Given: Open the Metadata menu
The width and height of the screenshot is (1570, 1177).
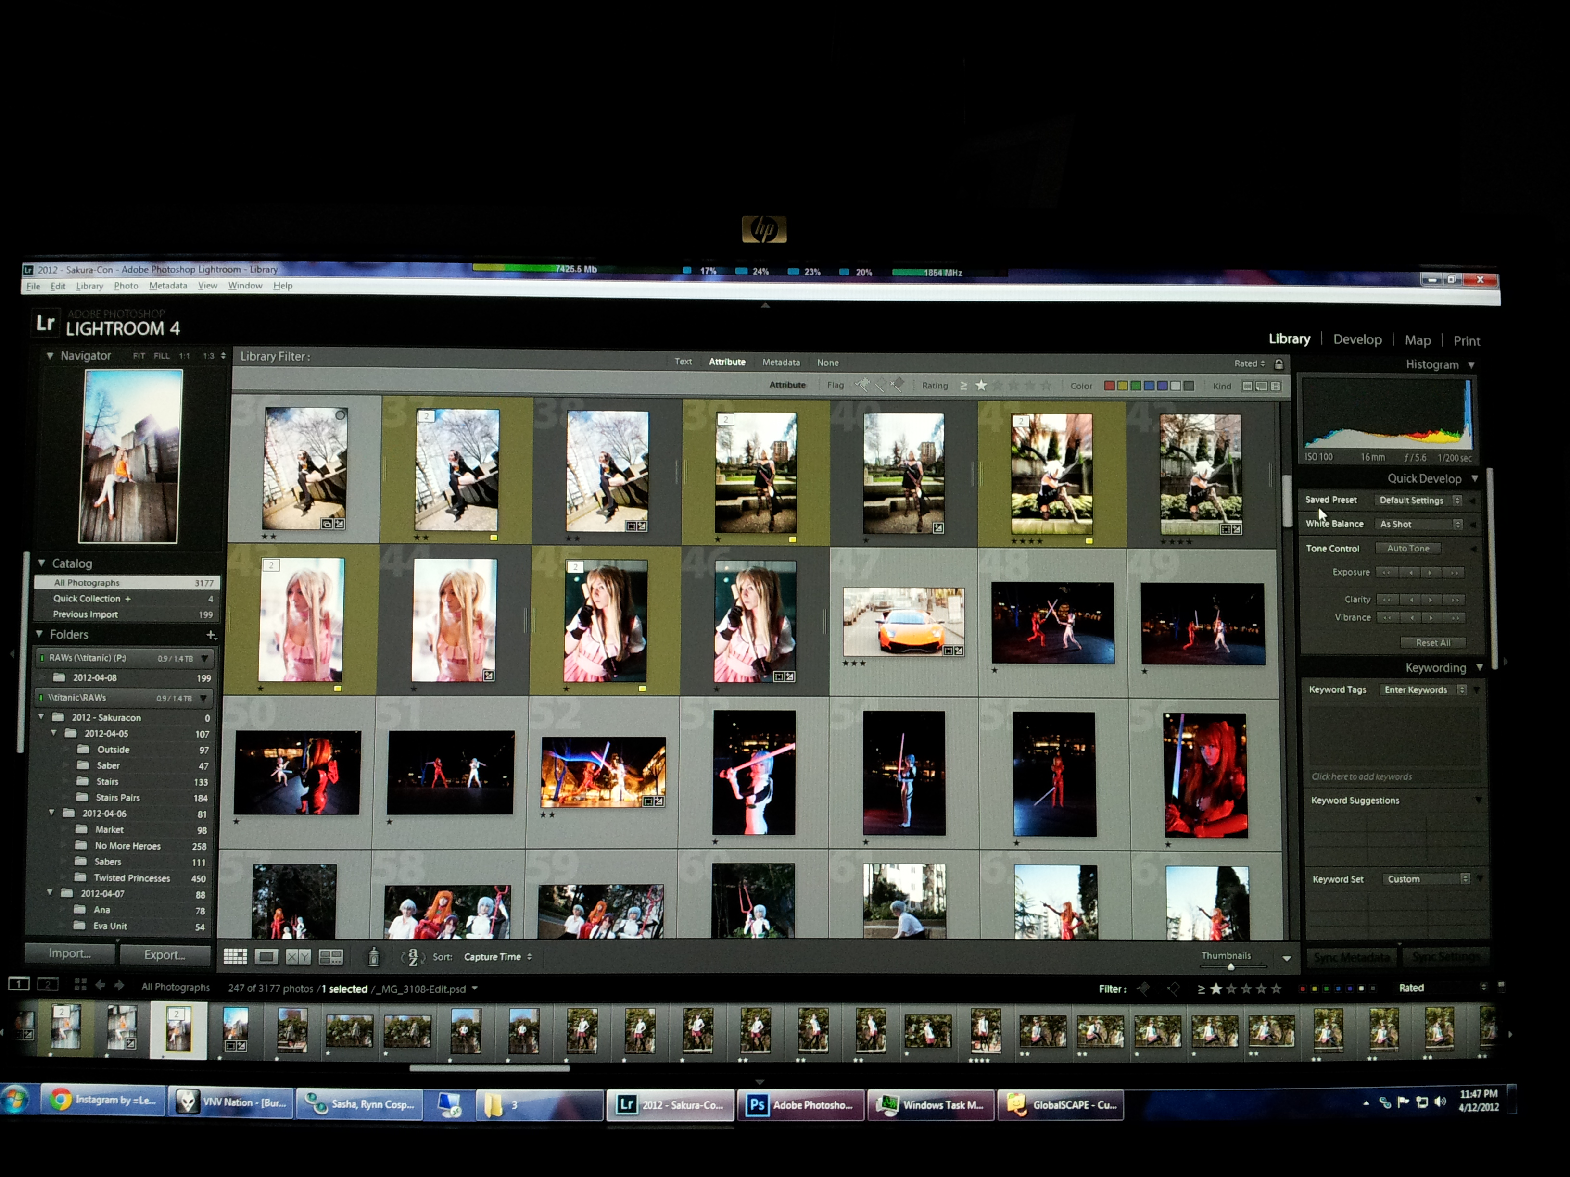Looking at the screenshot, I should click(168, 286).
